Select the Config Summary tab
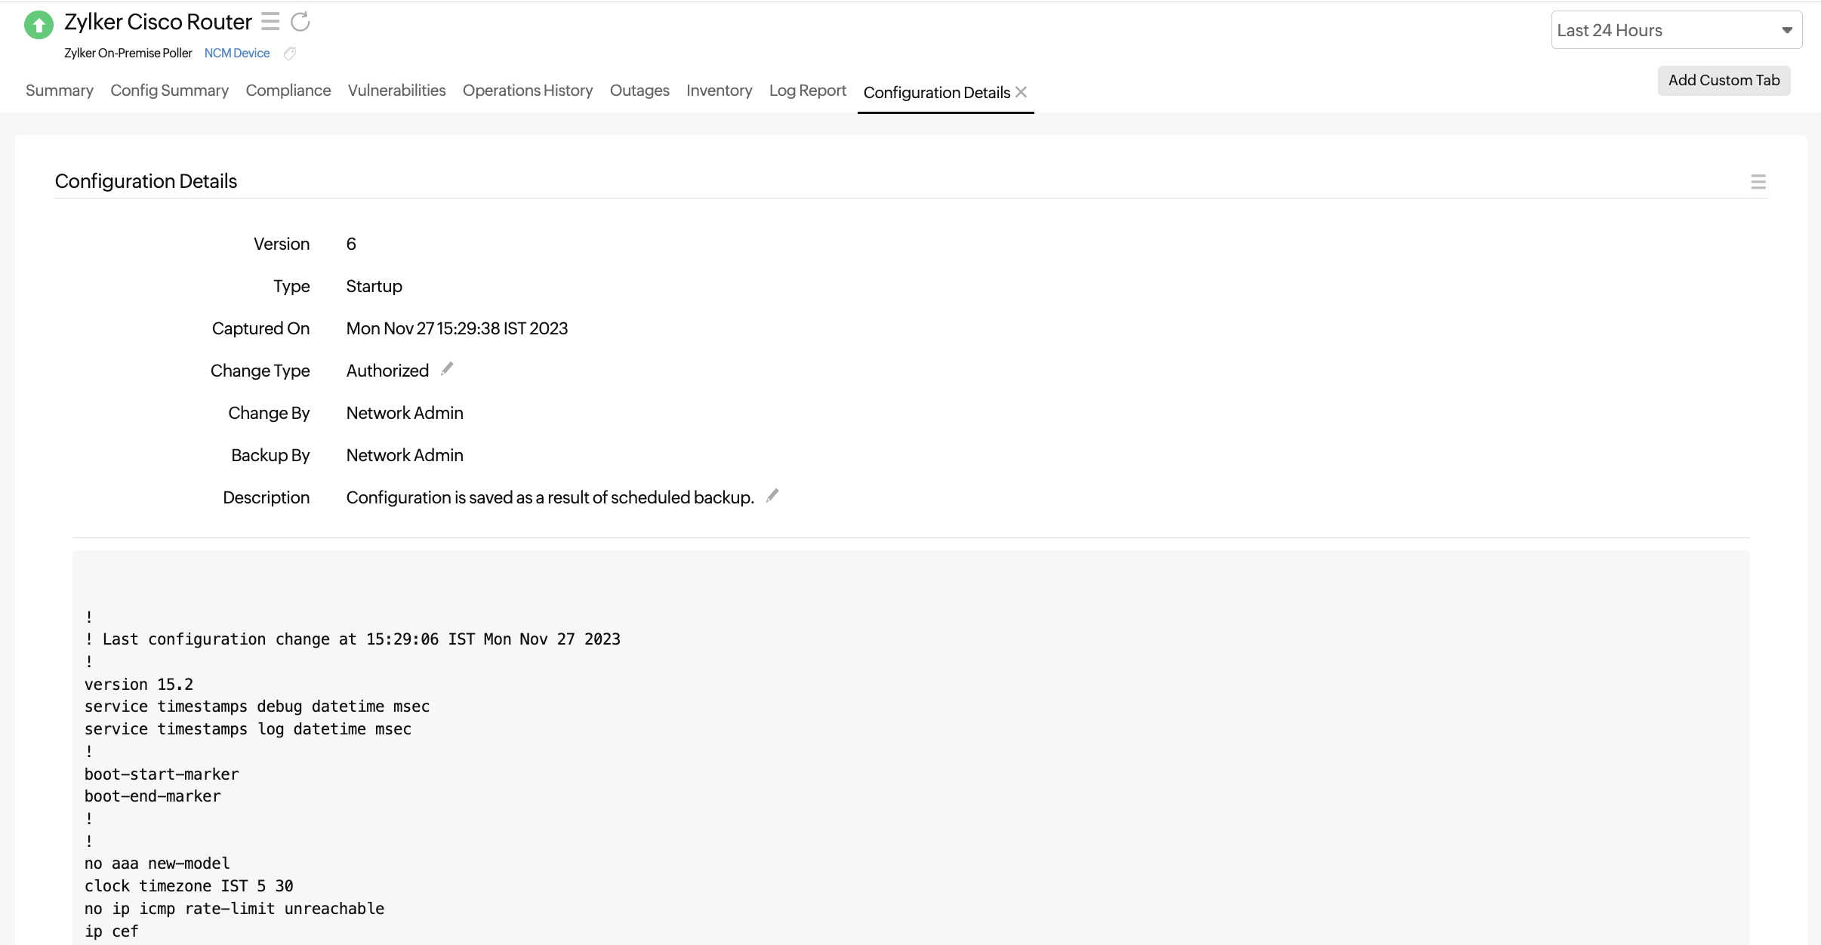This screenshot has width=1821, height=945. point(168,91)
